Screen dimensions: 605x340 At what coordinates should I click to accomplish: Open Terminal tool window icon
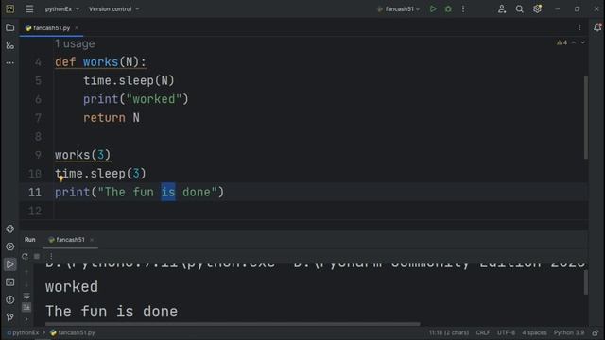10,282
